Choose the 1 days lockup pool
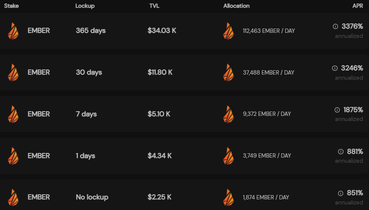 click(184, 156)
